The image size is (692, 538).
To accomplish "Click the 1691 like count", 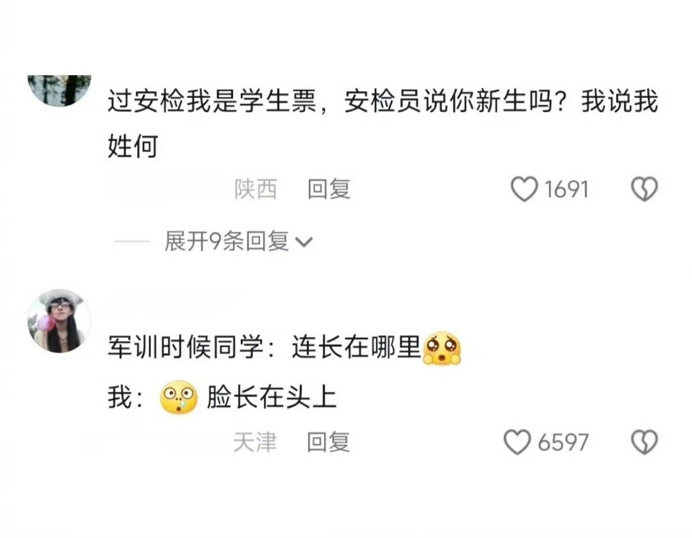I will click(x=566, y=190).
